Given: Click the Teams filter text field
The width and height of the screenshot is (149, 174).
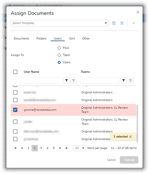Looking at the screenshot, I should tap(100, 81).
